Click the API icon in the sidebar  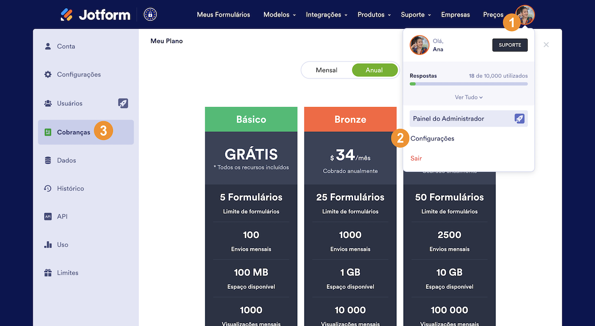[48, 216]
